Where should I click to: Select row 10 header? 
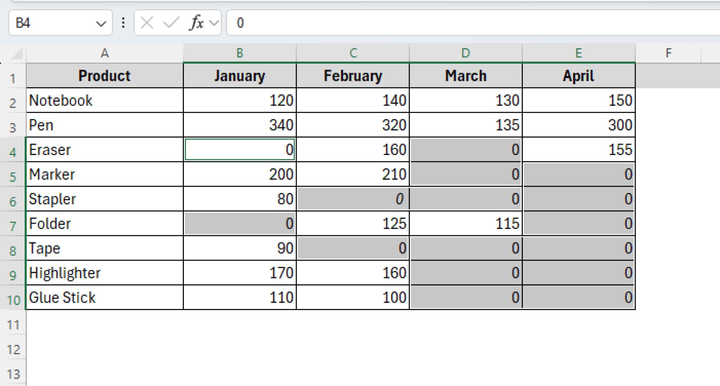click(x=14, y=297)
